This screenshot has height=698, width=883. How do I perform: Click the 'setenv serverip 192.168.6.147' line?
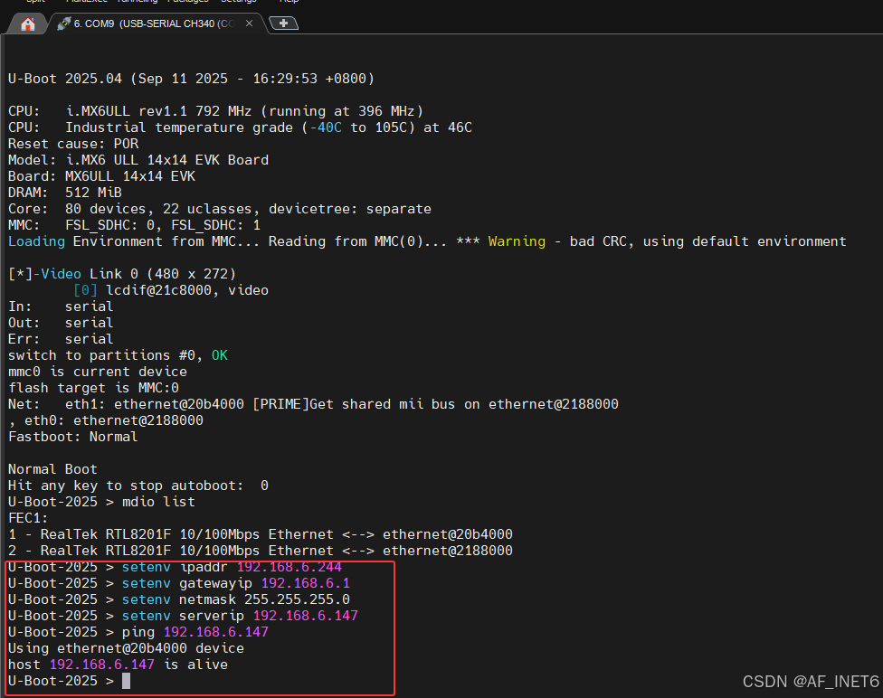coord(183,617)
